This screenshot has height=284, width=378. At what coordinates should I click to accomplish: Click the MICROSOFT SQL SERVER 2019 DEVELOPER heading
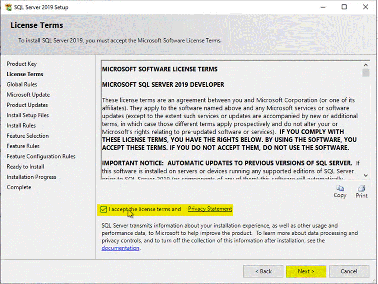coord(163,85)
